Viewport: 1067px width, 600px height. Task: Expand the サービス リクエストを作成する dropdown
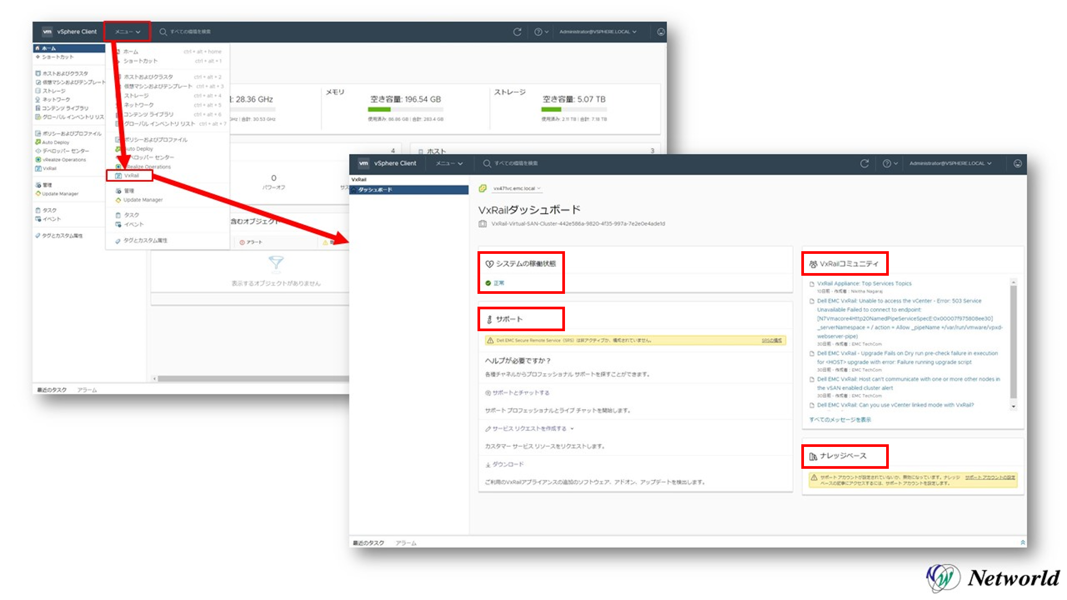tap(529, 429)
